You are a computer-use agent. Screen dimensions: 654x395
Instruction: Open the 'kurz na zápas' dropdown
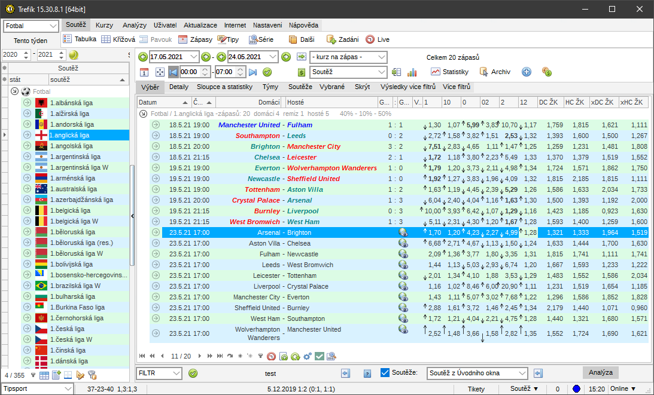pos(382,57)
